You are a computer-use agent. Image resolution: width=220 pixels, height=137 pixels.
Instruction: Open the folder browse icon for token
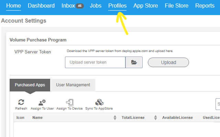134,62
